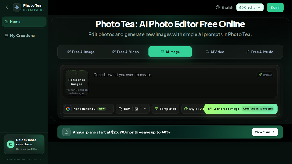Screen dimensions: 292x164
Task: Open My Creations in the sidebar
Action: 24,36
